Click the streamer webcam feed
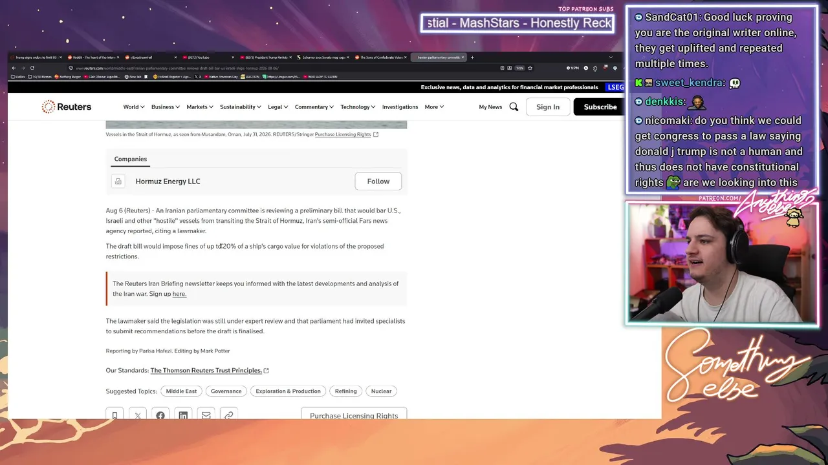The image size is (828, 465). pyautogui.click(x=723, y=263)
